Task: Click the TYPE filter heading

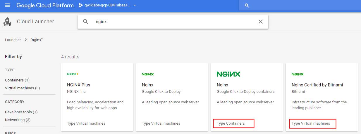Action: pos(10,70)
